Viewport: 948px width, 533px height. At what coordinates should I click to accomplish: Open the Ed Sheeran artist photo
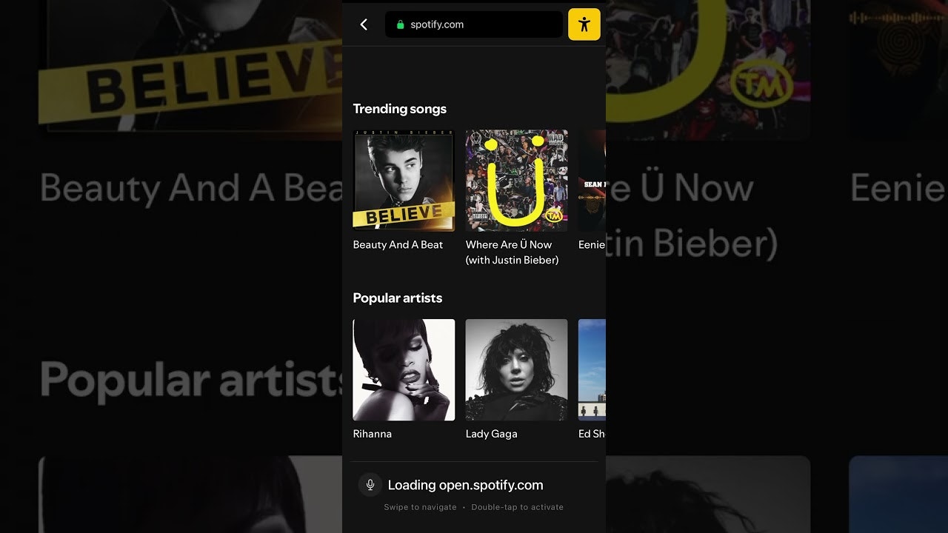[x=592, y=370]
